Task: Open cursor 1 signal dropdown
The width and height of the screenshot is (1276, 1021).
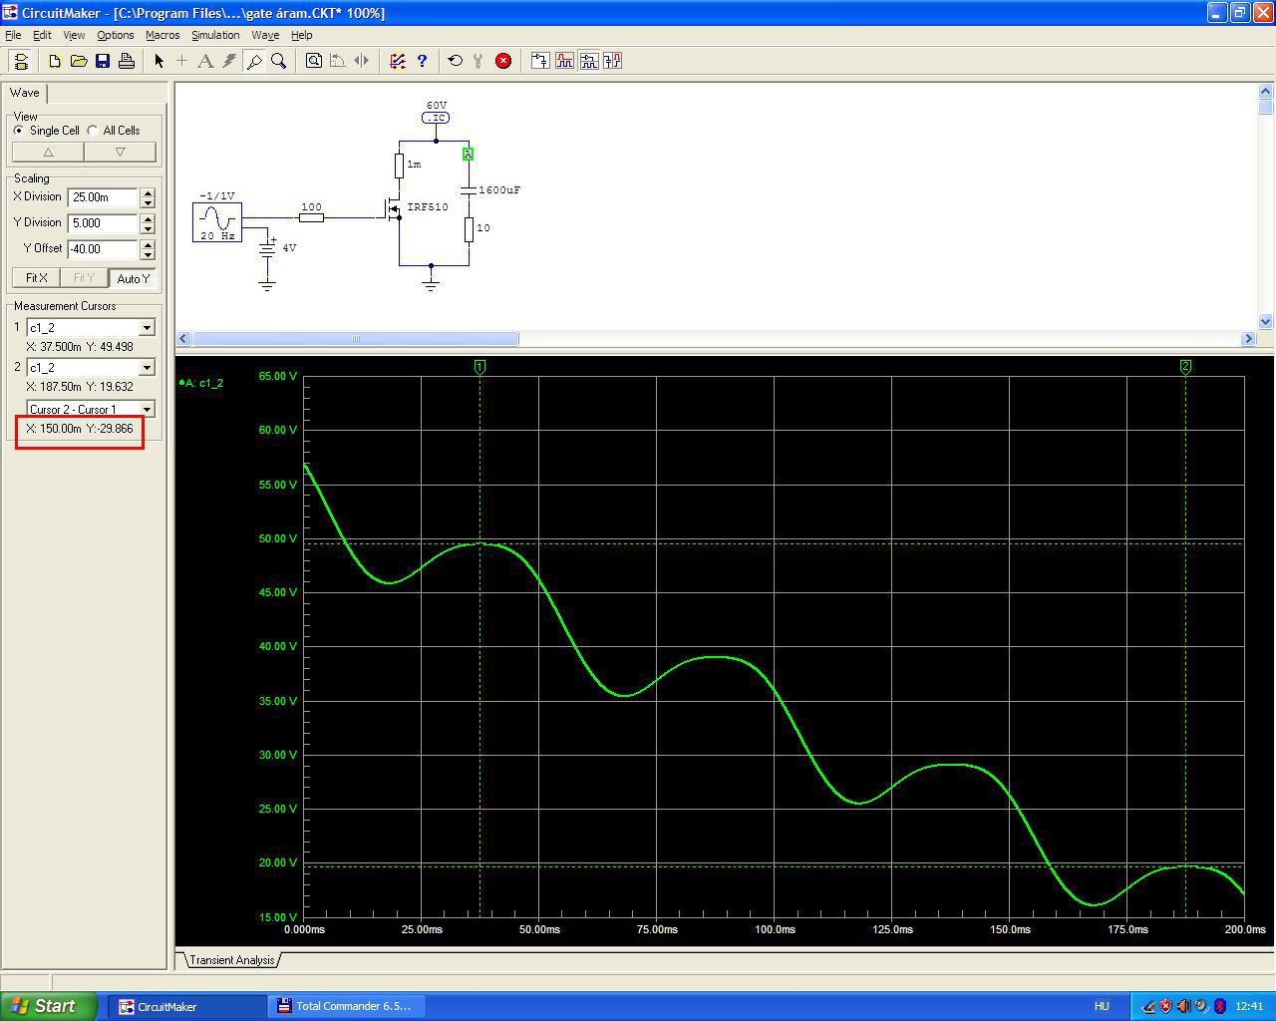Action: coord(147,328)
